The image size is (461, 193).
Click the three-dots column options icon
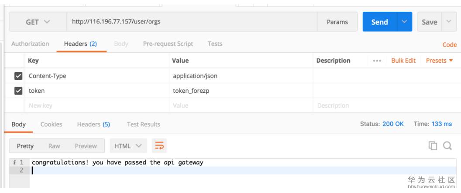[x=378, y=61]
